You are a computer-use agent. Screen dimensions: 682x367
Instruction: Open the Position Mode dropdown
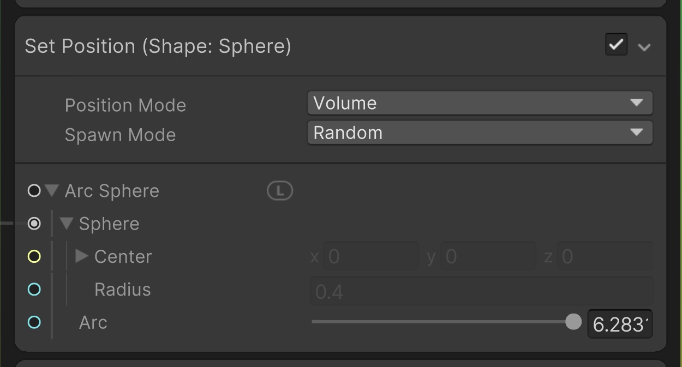pos(480,103)
